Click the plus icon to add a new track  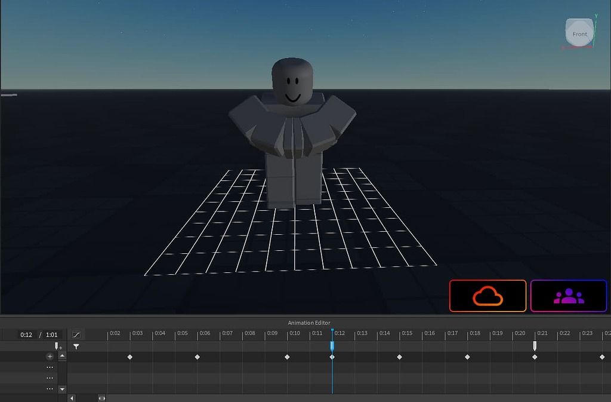(x=50, y=357)
